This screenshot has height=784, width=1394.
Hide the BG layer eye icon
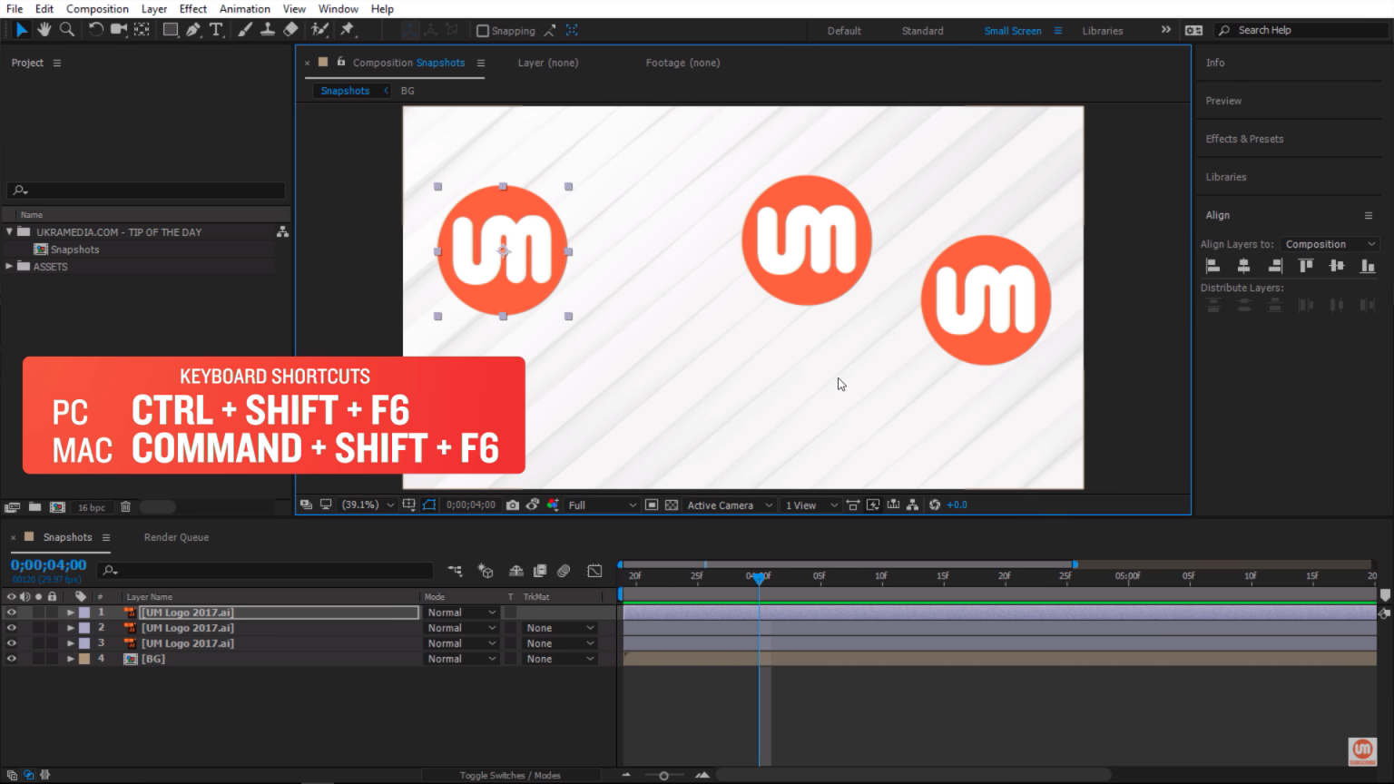(x=12, y=659)
